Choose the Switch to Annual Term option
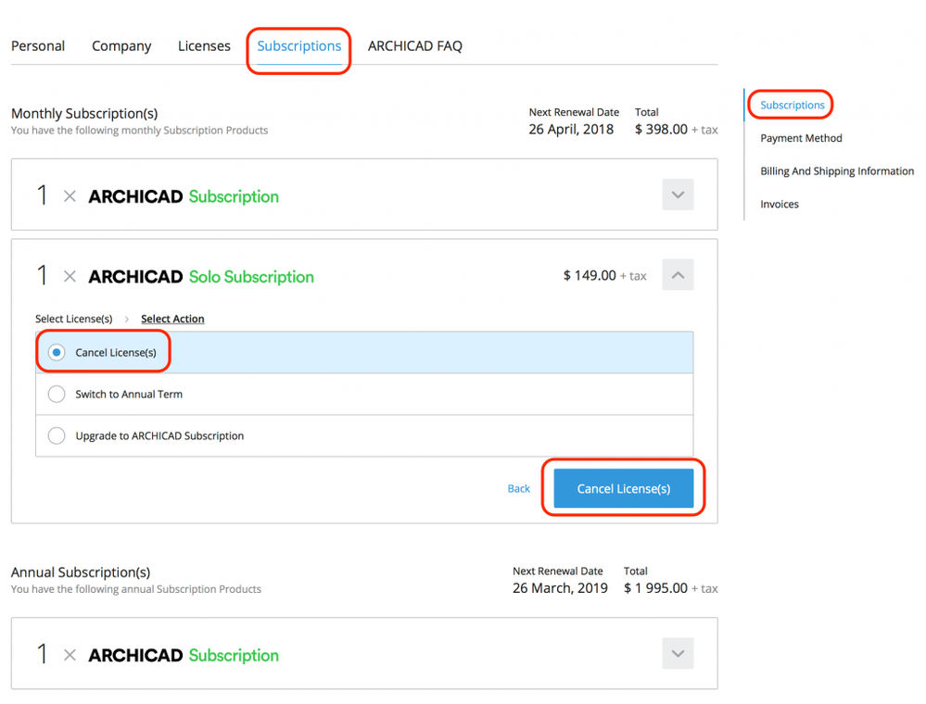 (x=57, y=395)
